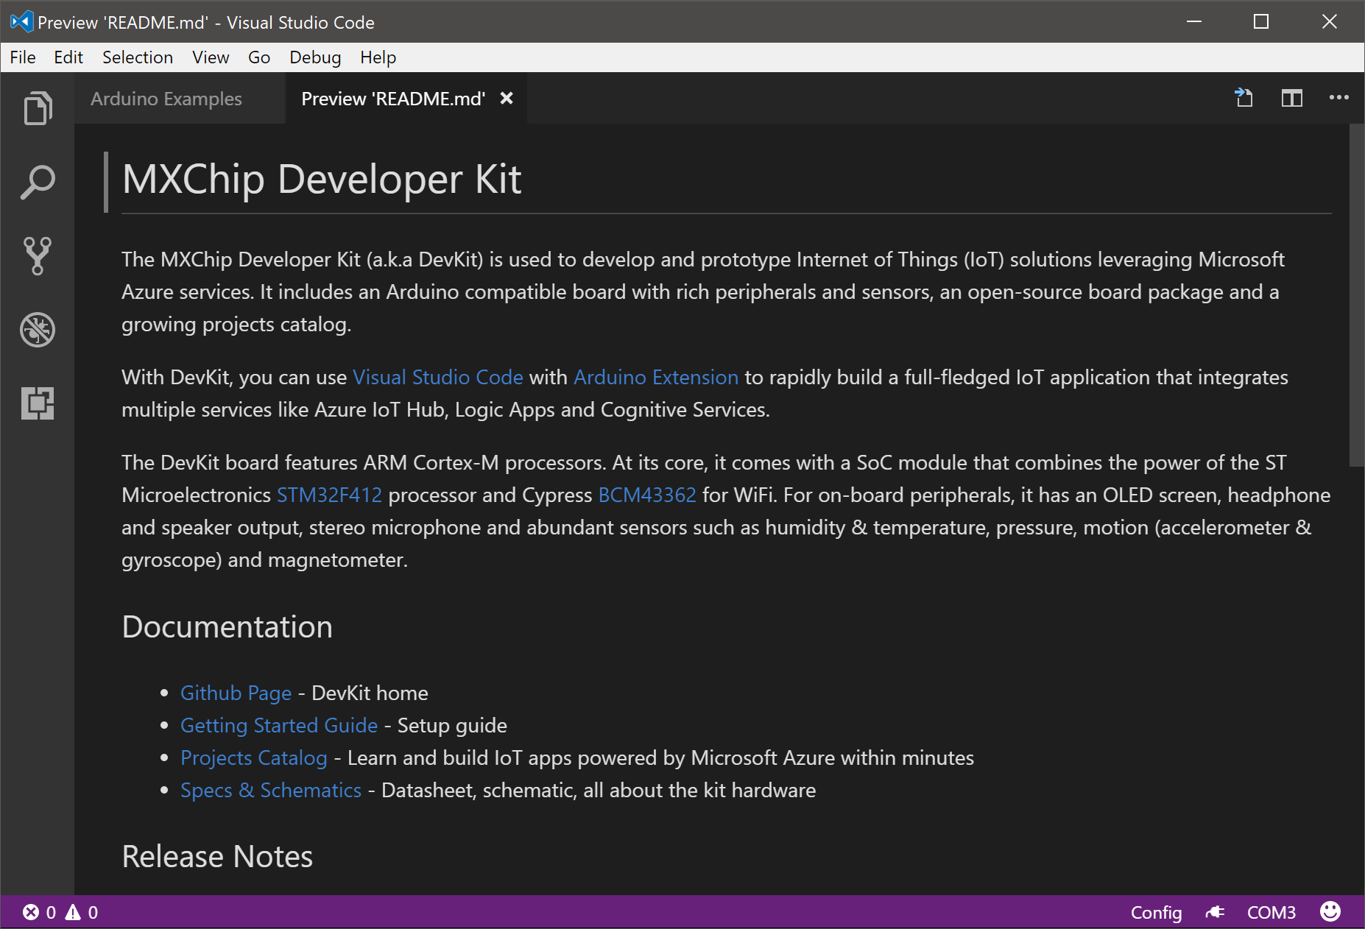Click the feedback smiley in status bar
1365x929 pixels.
pyautogui.click(x=1330, y=911)
